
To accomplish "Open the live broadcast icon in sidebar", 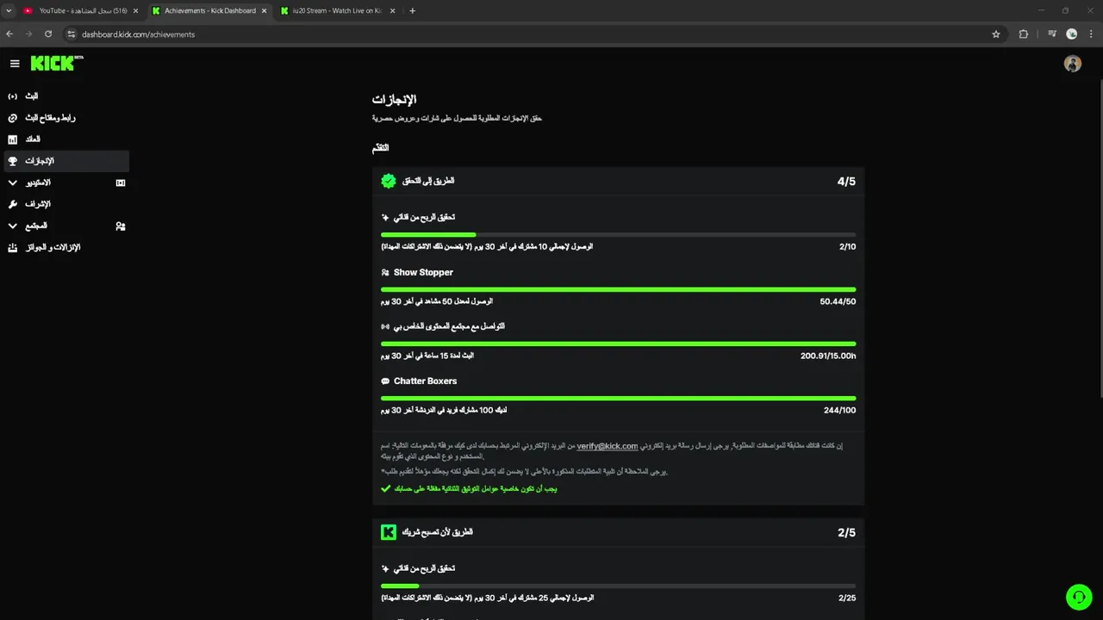I will coord(13,96).
